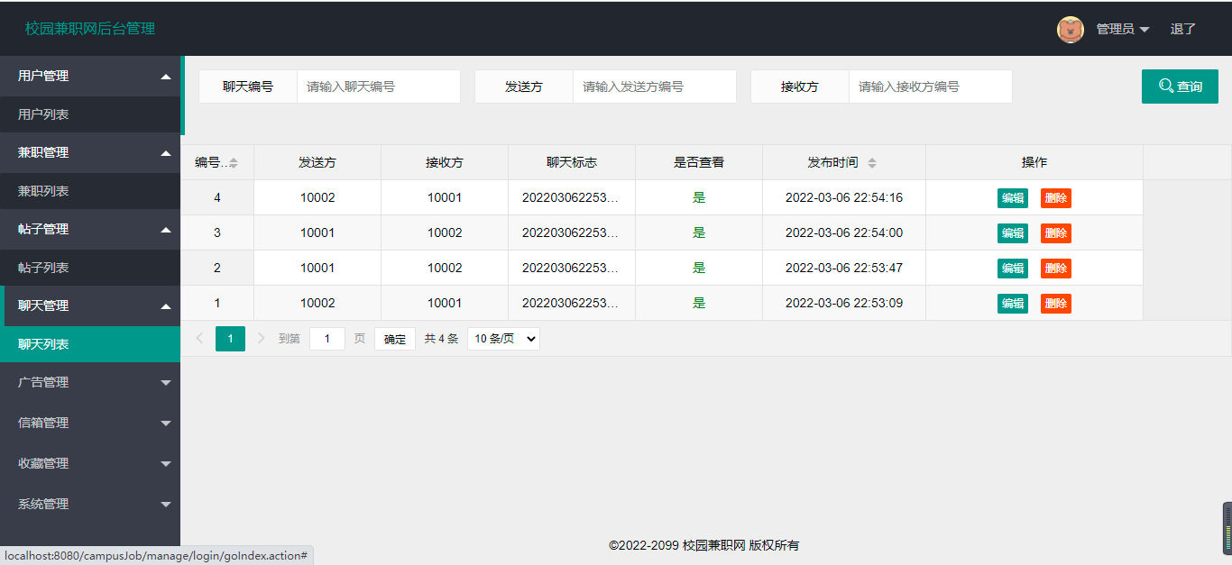Screen dimensions: 1232x565
Task: Focus the 聊天编号 input field
Action: pos(379,87)
